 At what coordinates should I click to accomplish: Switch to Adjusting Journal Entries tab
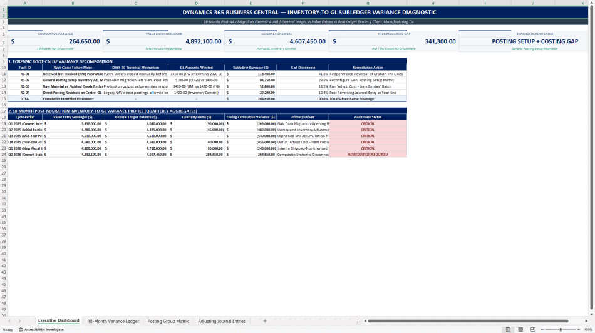pyautogui.click(x=222, y=321)
